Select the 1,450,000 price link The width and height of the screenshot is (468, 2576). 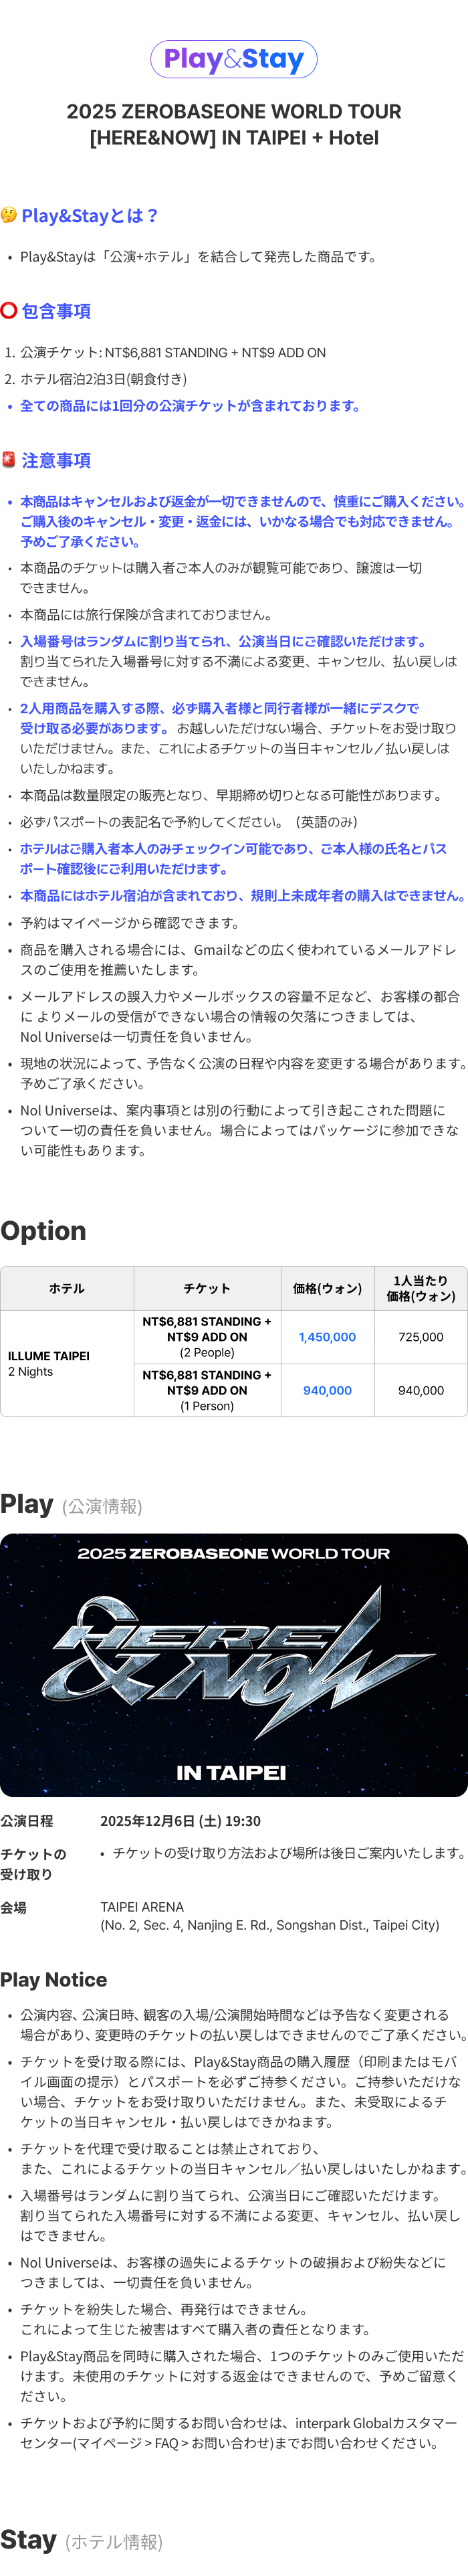tap(327, 1337)
